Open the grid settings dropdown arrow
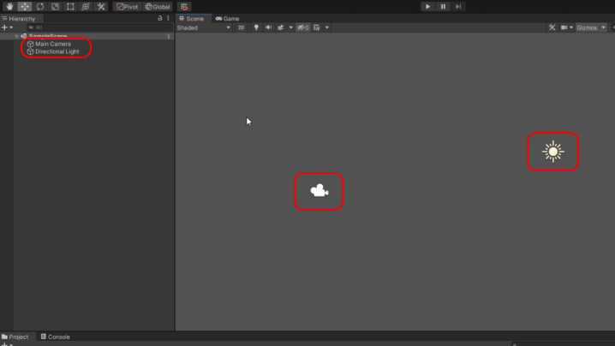Screen dimensions: 615x346 point(326,27)
